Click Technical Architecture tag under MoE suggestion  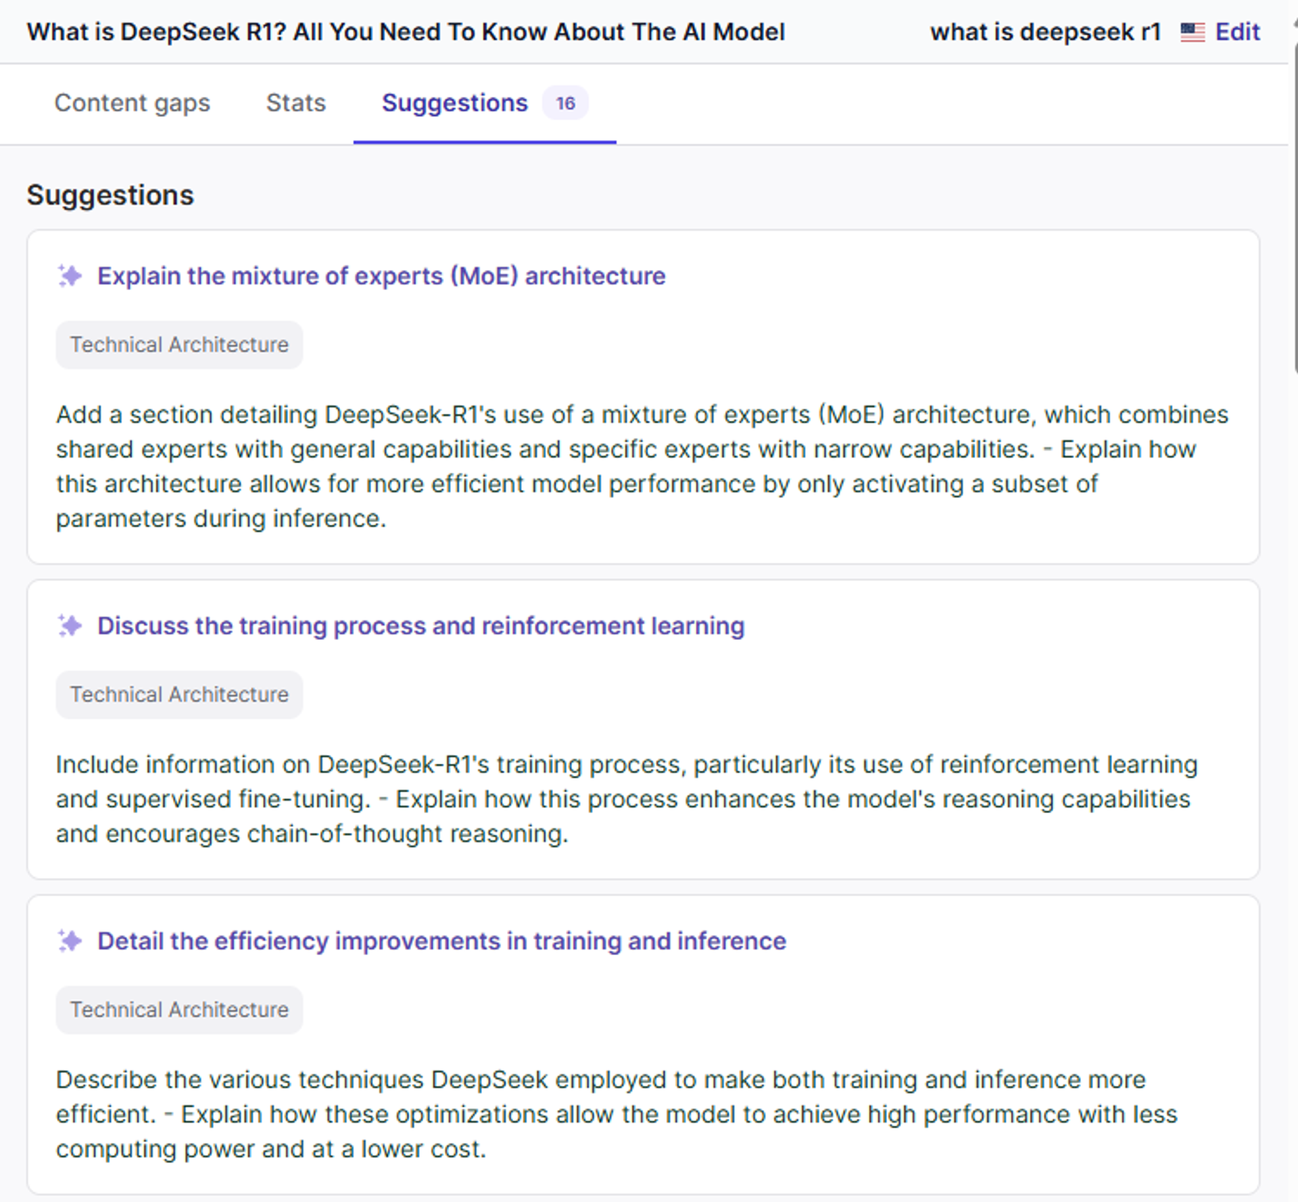coord(179,345)
